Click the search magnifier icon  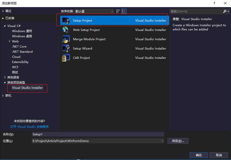coord(225,11)
